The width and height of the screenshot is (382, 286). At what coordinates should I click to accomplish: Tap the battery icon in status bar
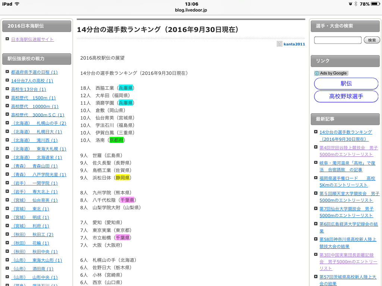[375, 4]
